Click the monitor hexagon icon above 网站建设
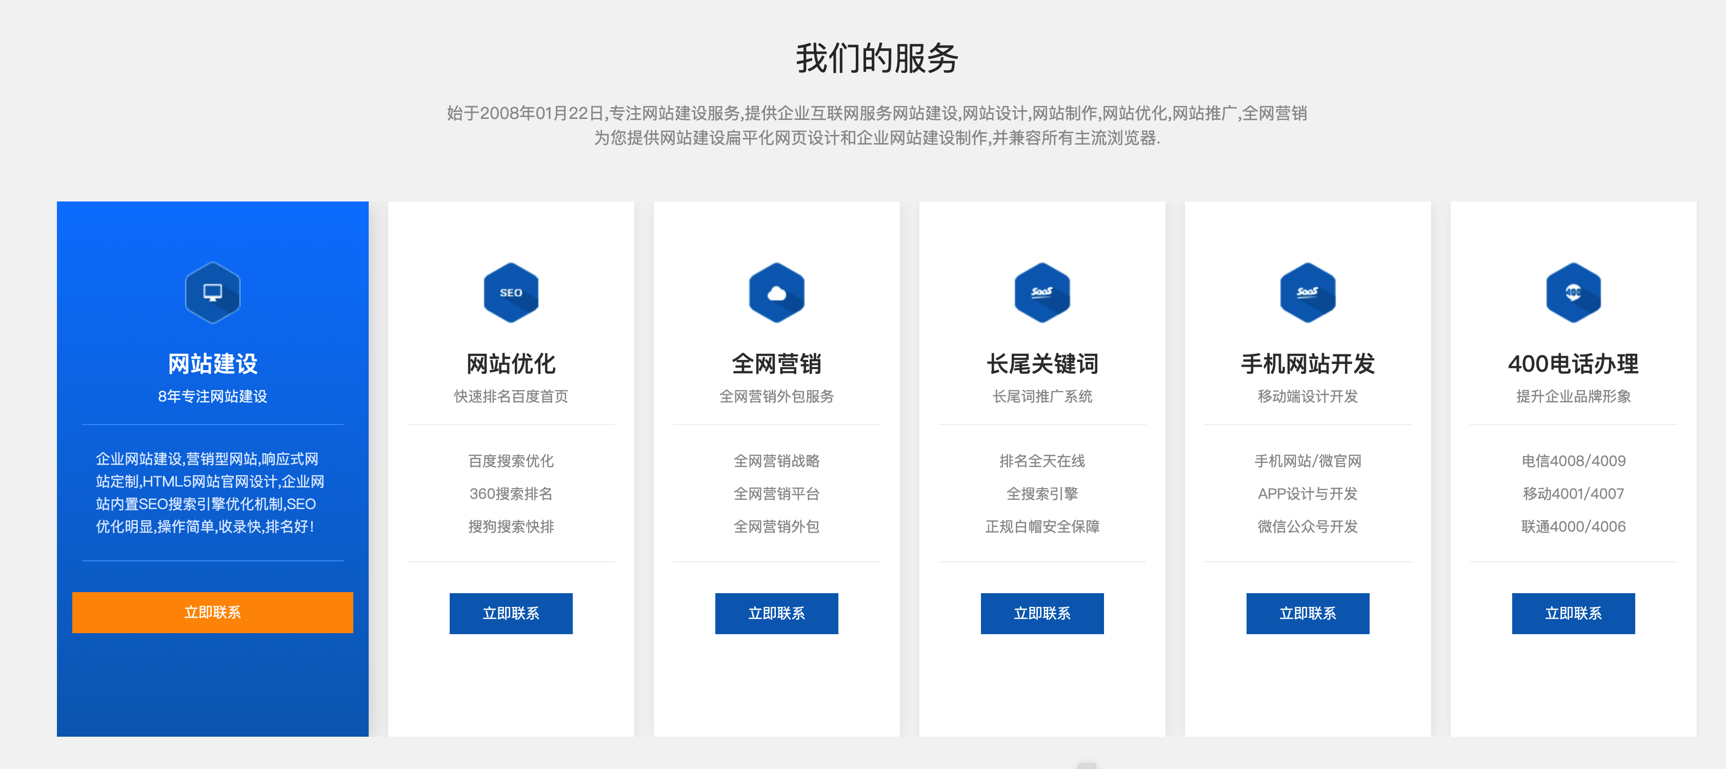The image size is (1726, 769). (x=212, y=293)
